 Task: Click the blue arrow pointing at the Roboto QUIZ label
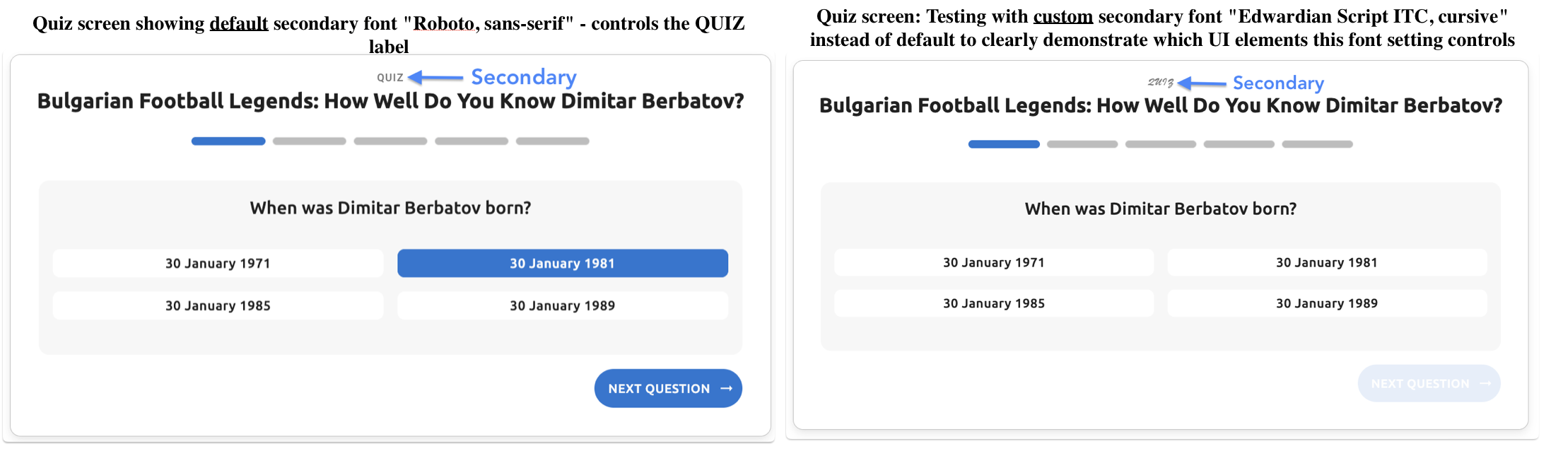tap(435, 77)
